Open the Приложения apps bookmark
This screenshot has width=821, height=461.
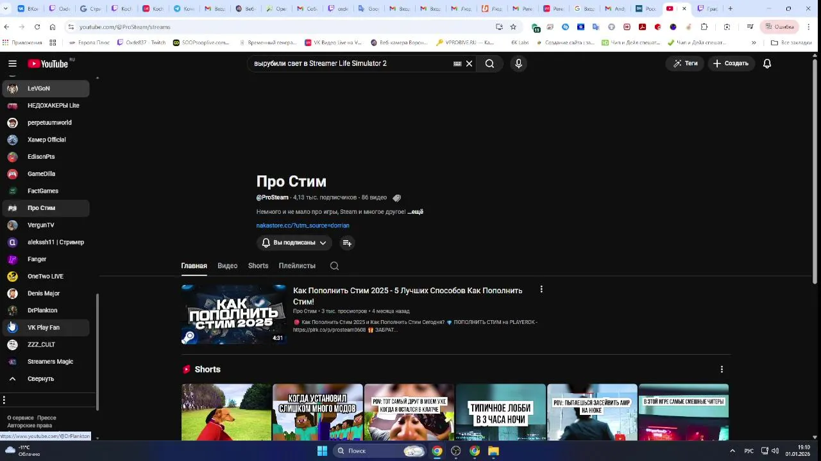pos(22,43)
